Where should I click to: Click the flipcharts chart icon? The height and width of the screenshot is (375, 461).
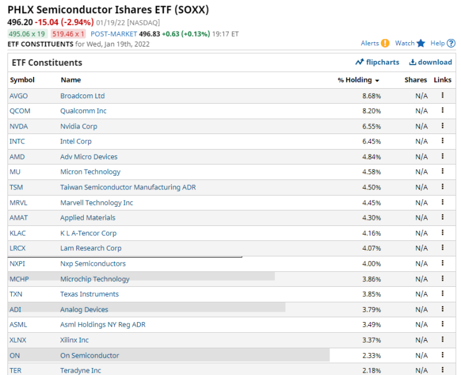pos(359,62)
